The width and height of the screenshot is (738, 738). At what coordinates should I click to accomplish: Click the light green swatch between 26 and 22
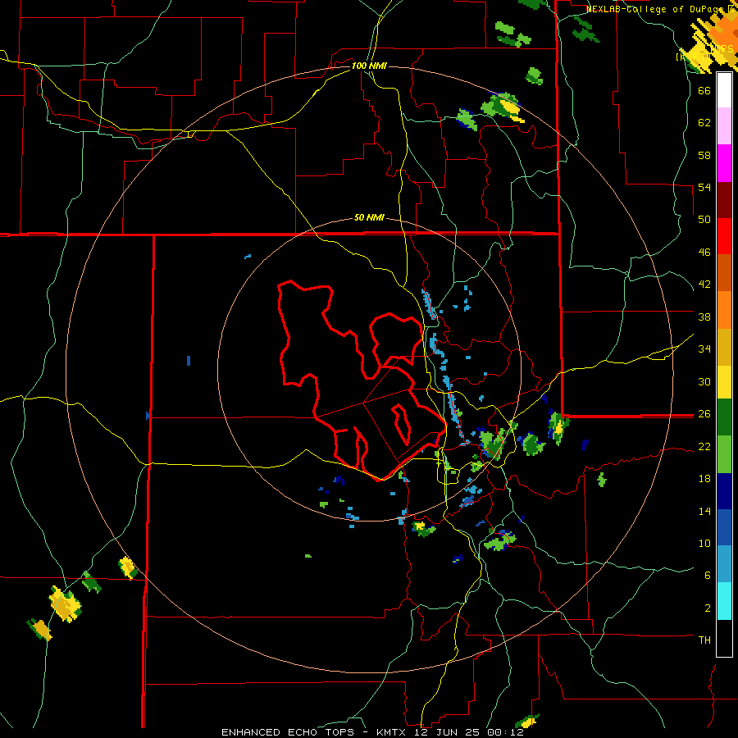(724, 454)
